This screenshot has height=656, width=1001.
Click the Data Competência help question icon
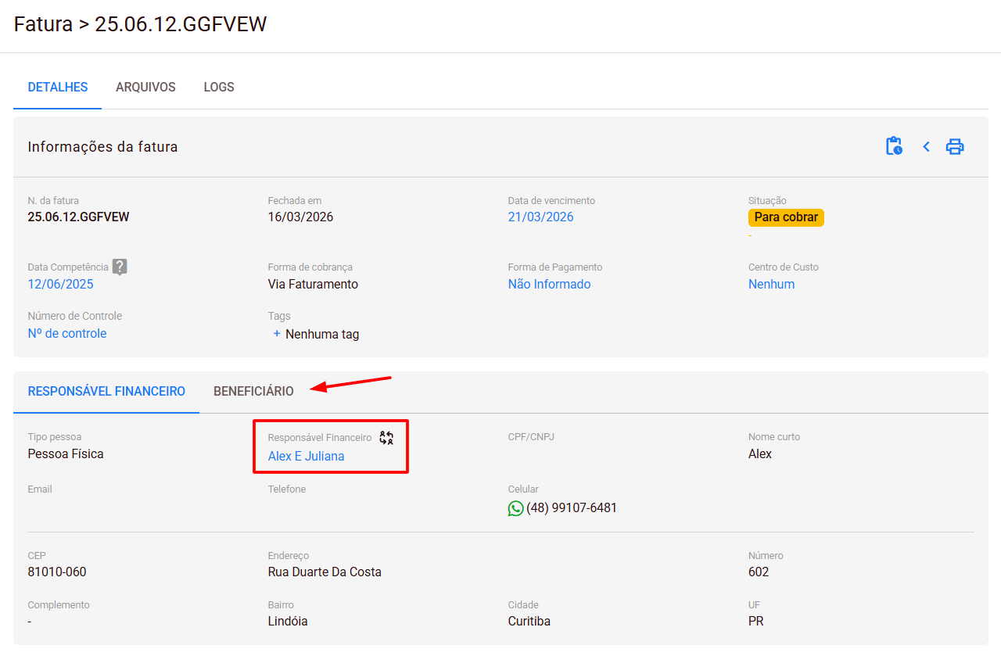tap(119, 267)
